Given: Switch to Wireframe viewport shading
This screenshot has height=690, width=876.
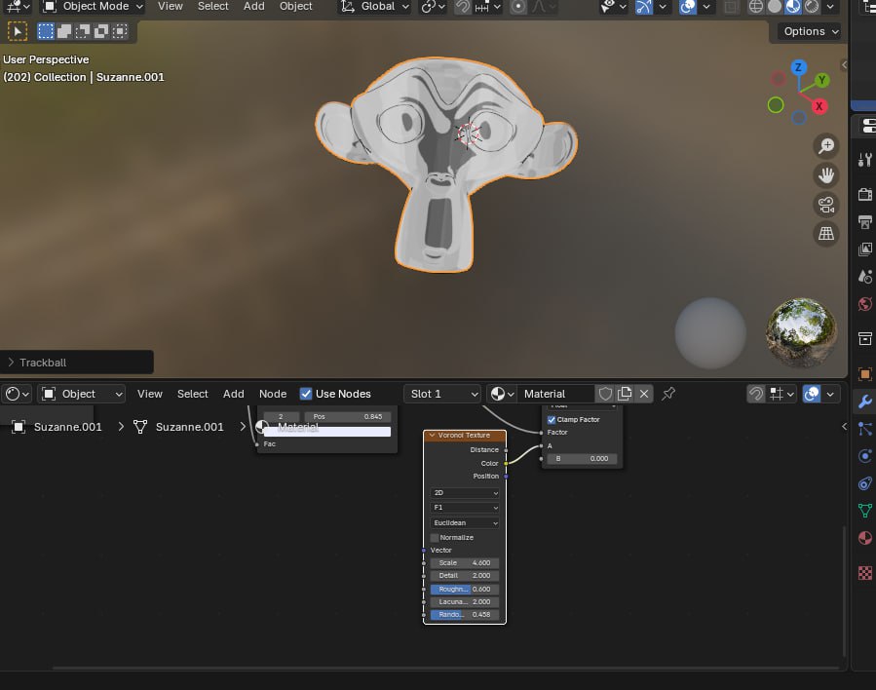Looking at the screenshot, I should 755,7.
